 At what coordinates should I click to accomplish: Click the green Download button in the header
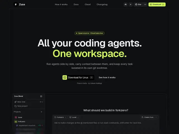157,4
